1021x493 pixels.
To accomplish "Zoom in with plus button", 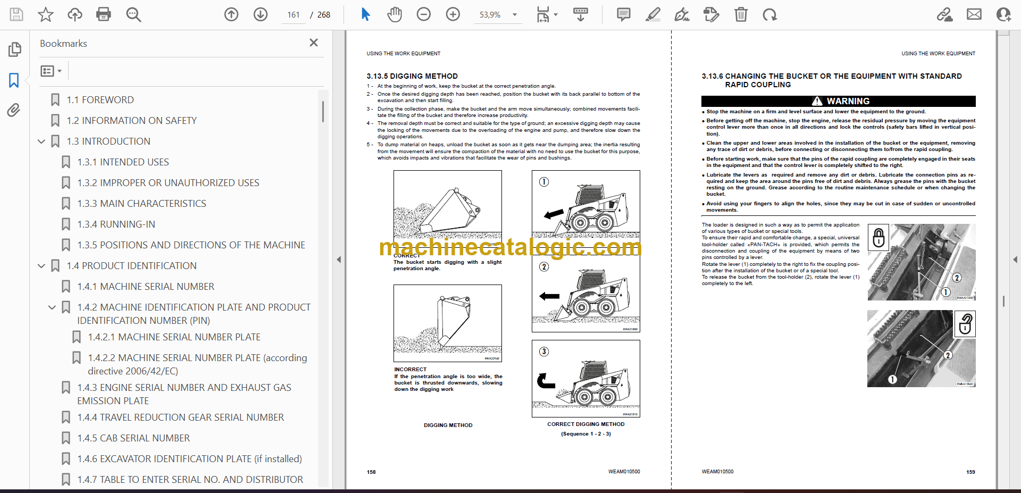I will click(x=453, y=14).
